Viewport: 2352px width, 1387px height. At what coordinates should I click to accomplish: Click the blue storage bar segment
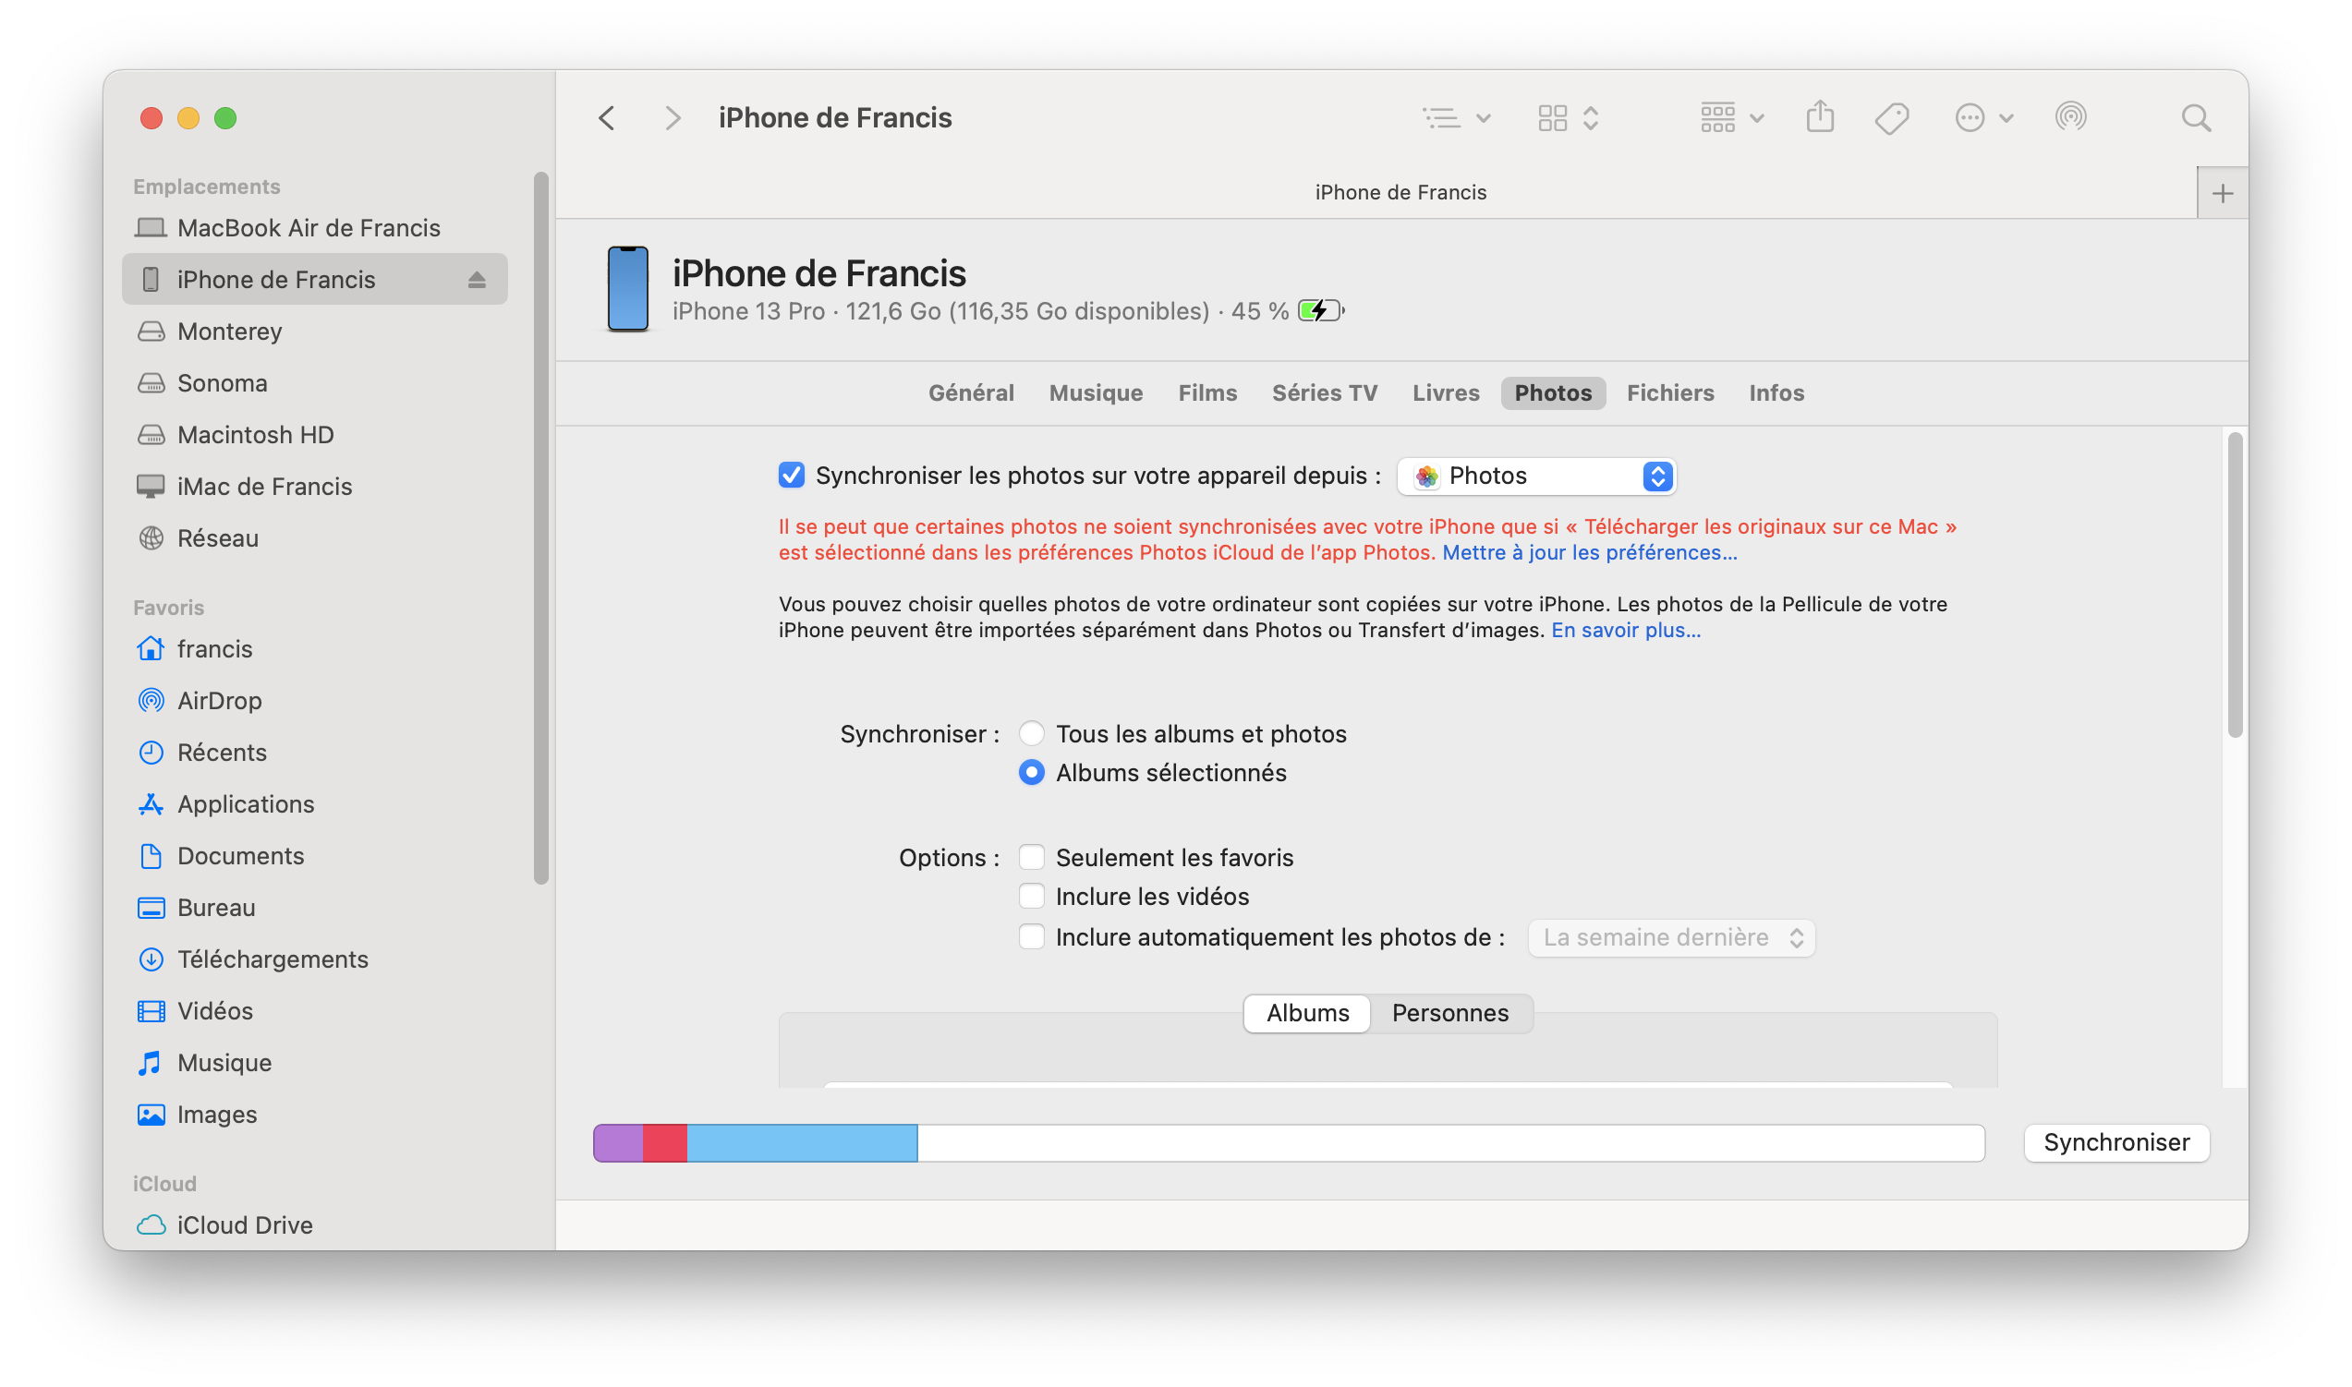[801, 1143]
